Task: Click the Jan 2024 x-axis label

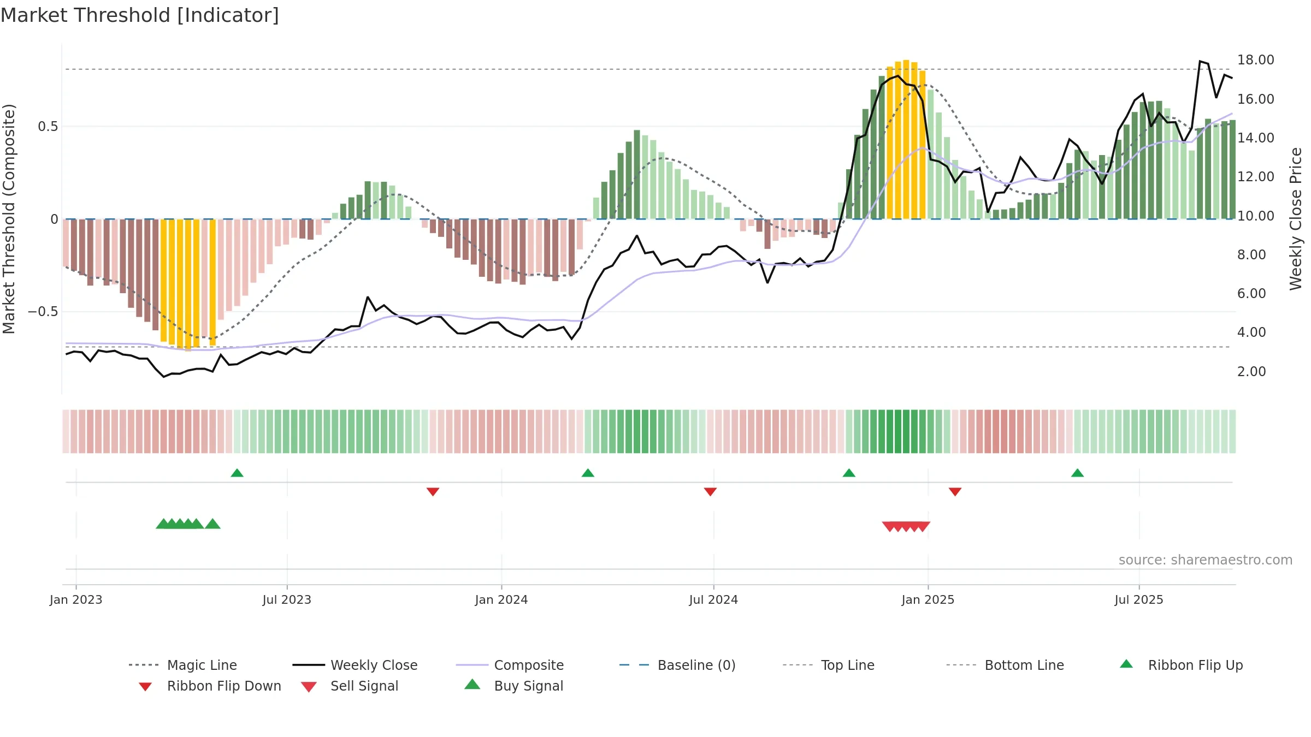Action: pyautogui.click(x=501, y=600)
